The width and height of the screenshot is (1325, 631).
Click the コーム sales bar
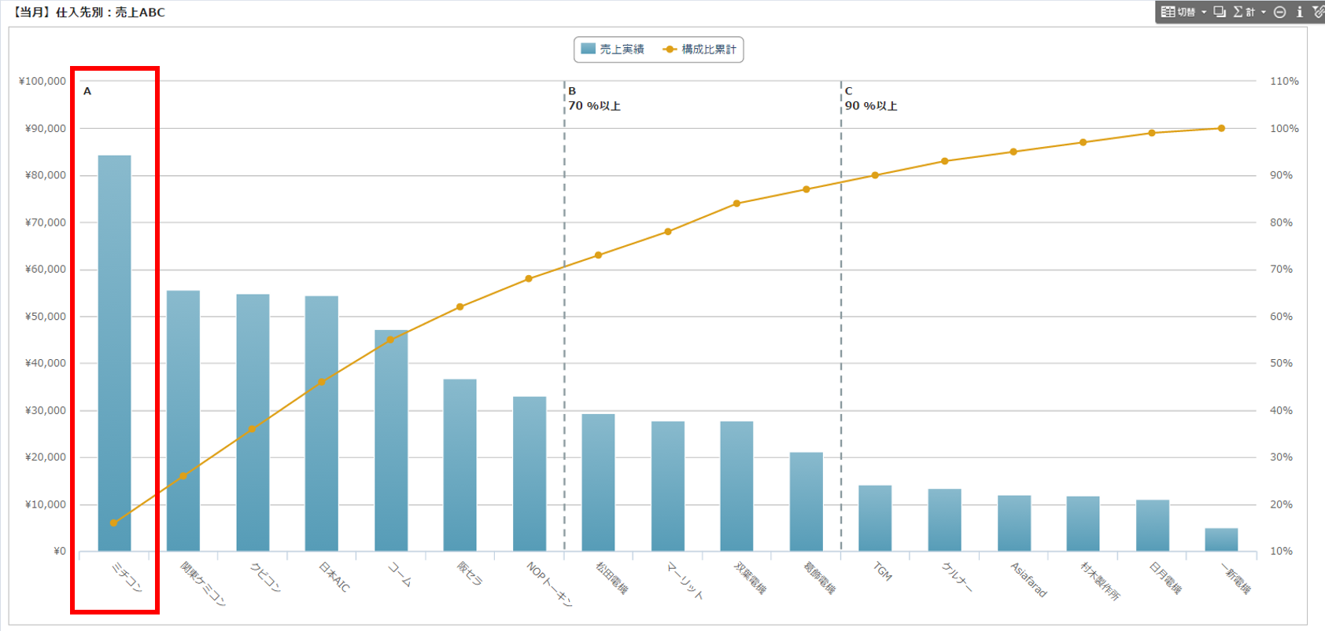391,441
